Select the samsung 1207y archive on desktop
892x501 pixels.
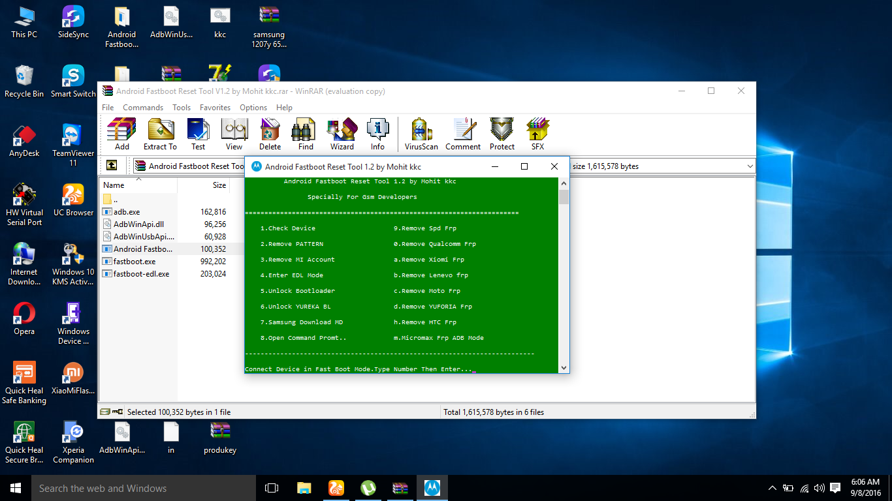(x=269, y=27)
